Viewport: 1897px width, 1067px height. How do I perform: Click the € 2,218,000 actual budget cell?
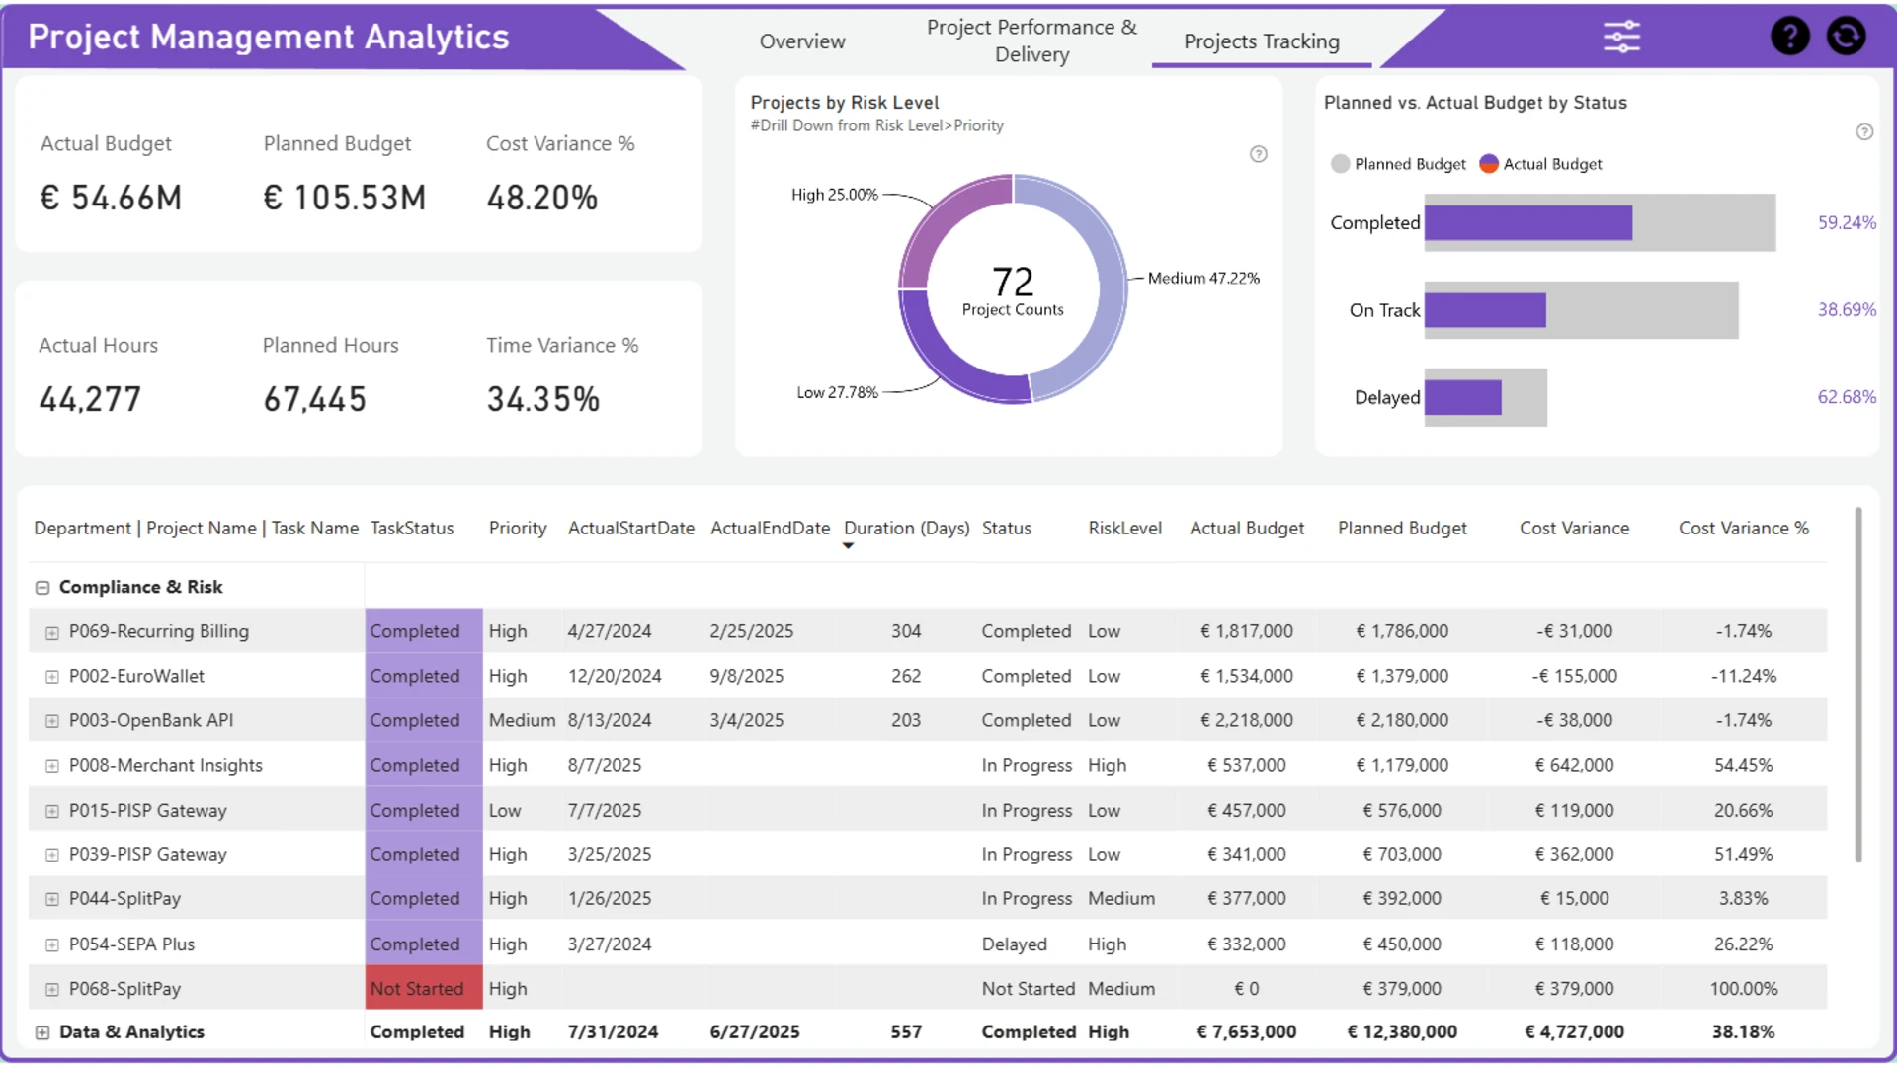click(1246, 721)
